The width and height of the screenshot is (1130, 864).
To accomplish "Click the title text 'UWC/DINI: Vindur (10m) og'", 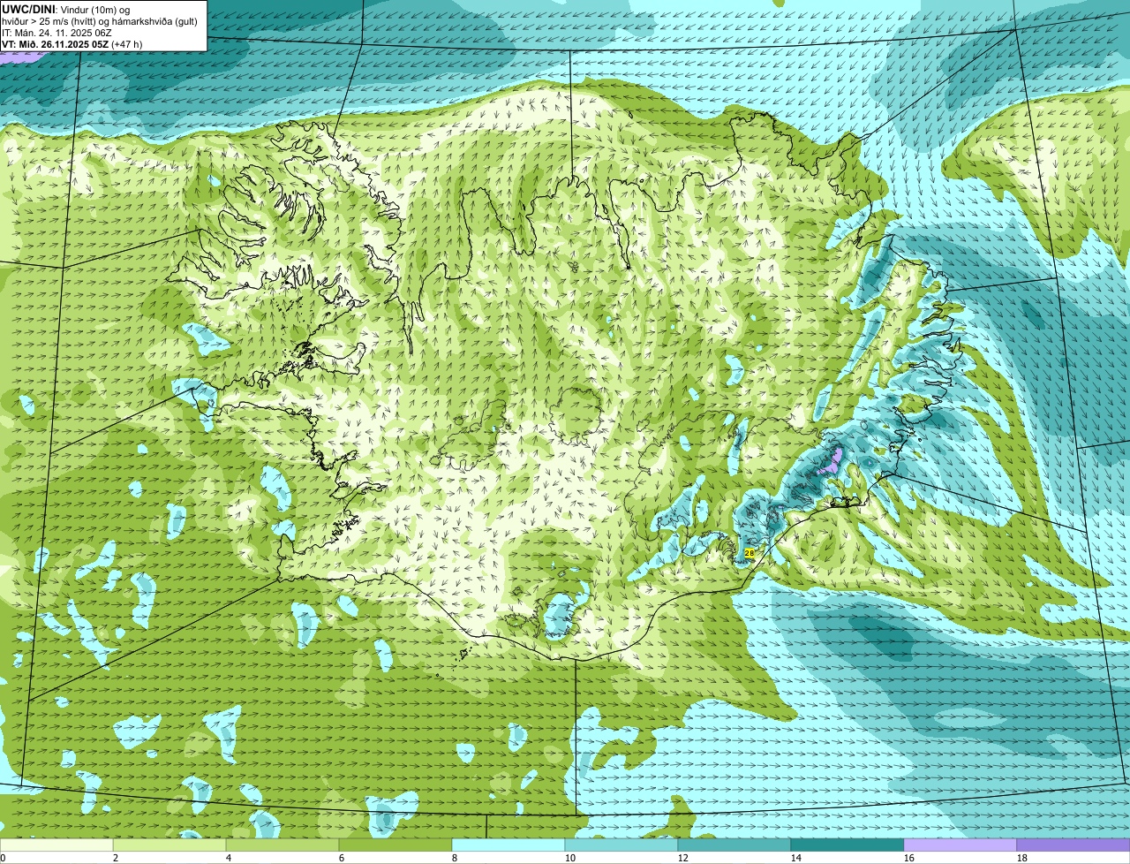I will click(66, 9).
